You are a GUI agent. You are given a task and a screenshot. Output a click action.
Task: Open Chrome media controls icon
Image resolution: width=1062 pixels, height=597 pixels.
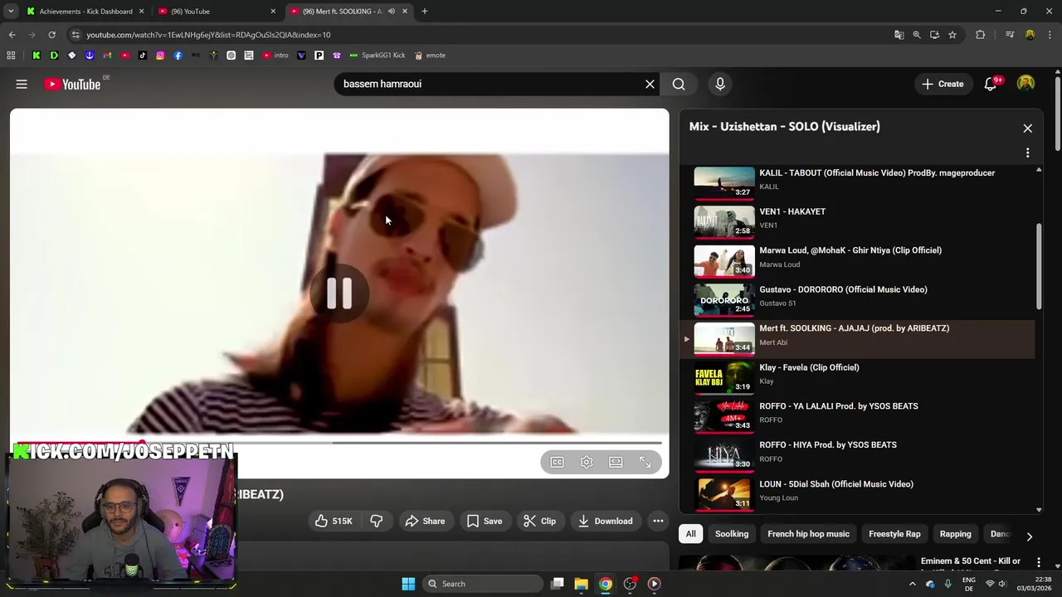(x=1010, y=35)
